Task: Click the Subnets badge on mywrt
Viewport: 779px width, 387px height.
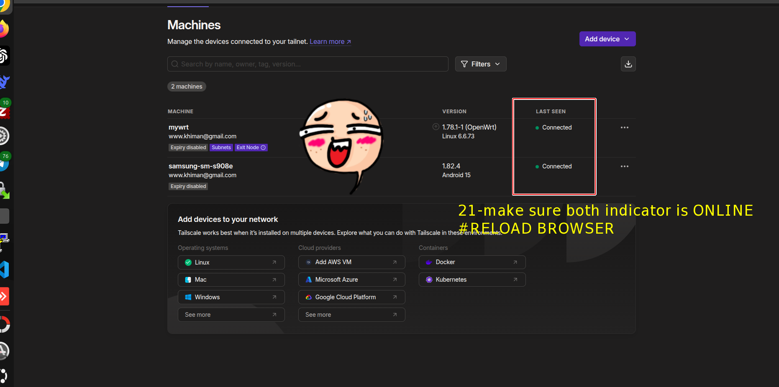Action: coord(221,148)
